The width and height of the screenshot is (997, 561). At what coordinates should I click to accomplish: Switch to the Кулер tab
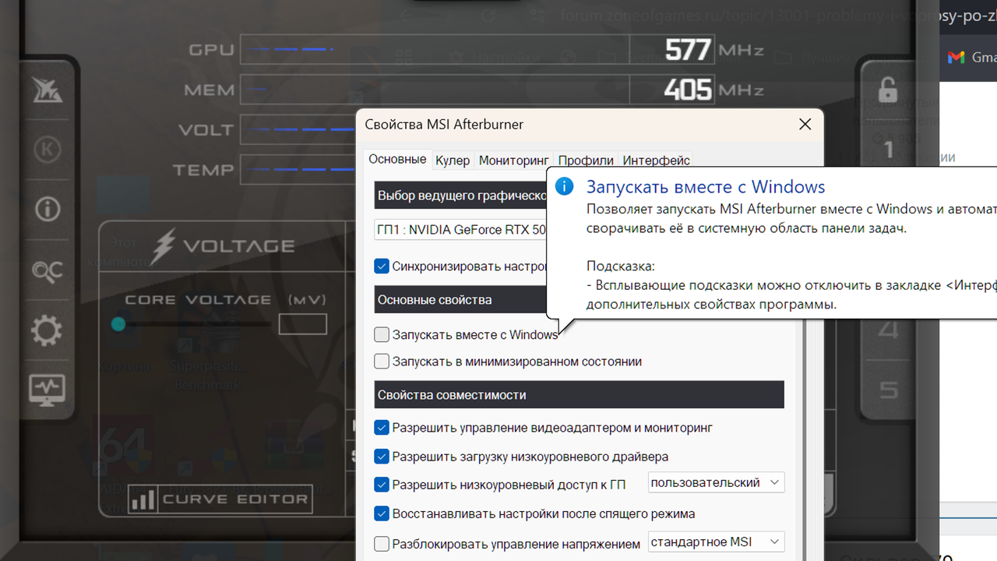pos(453,161)
